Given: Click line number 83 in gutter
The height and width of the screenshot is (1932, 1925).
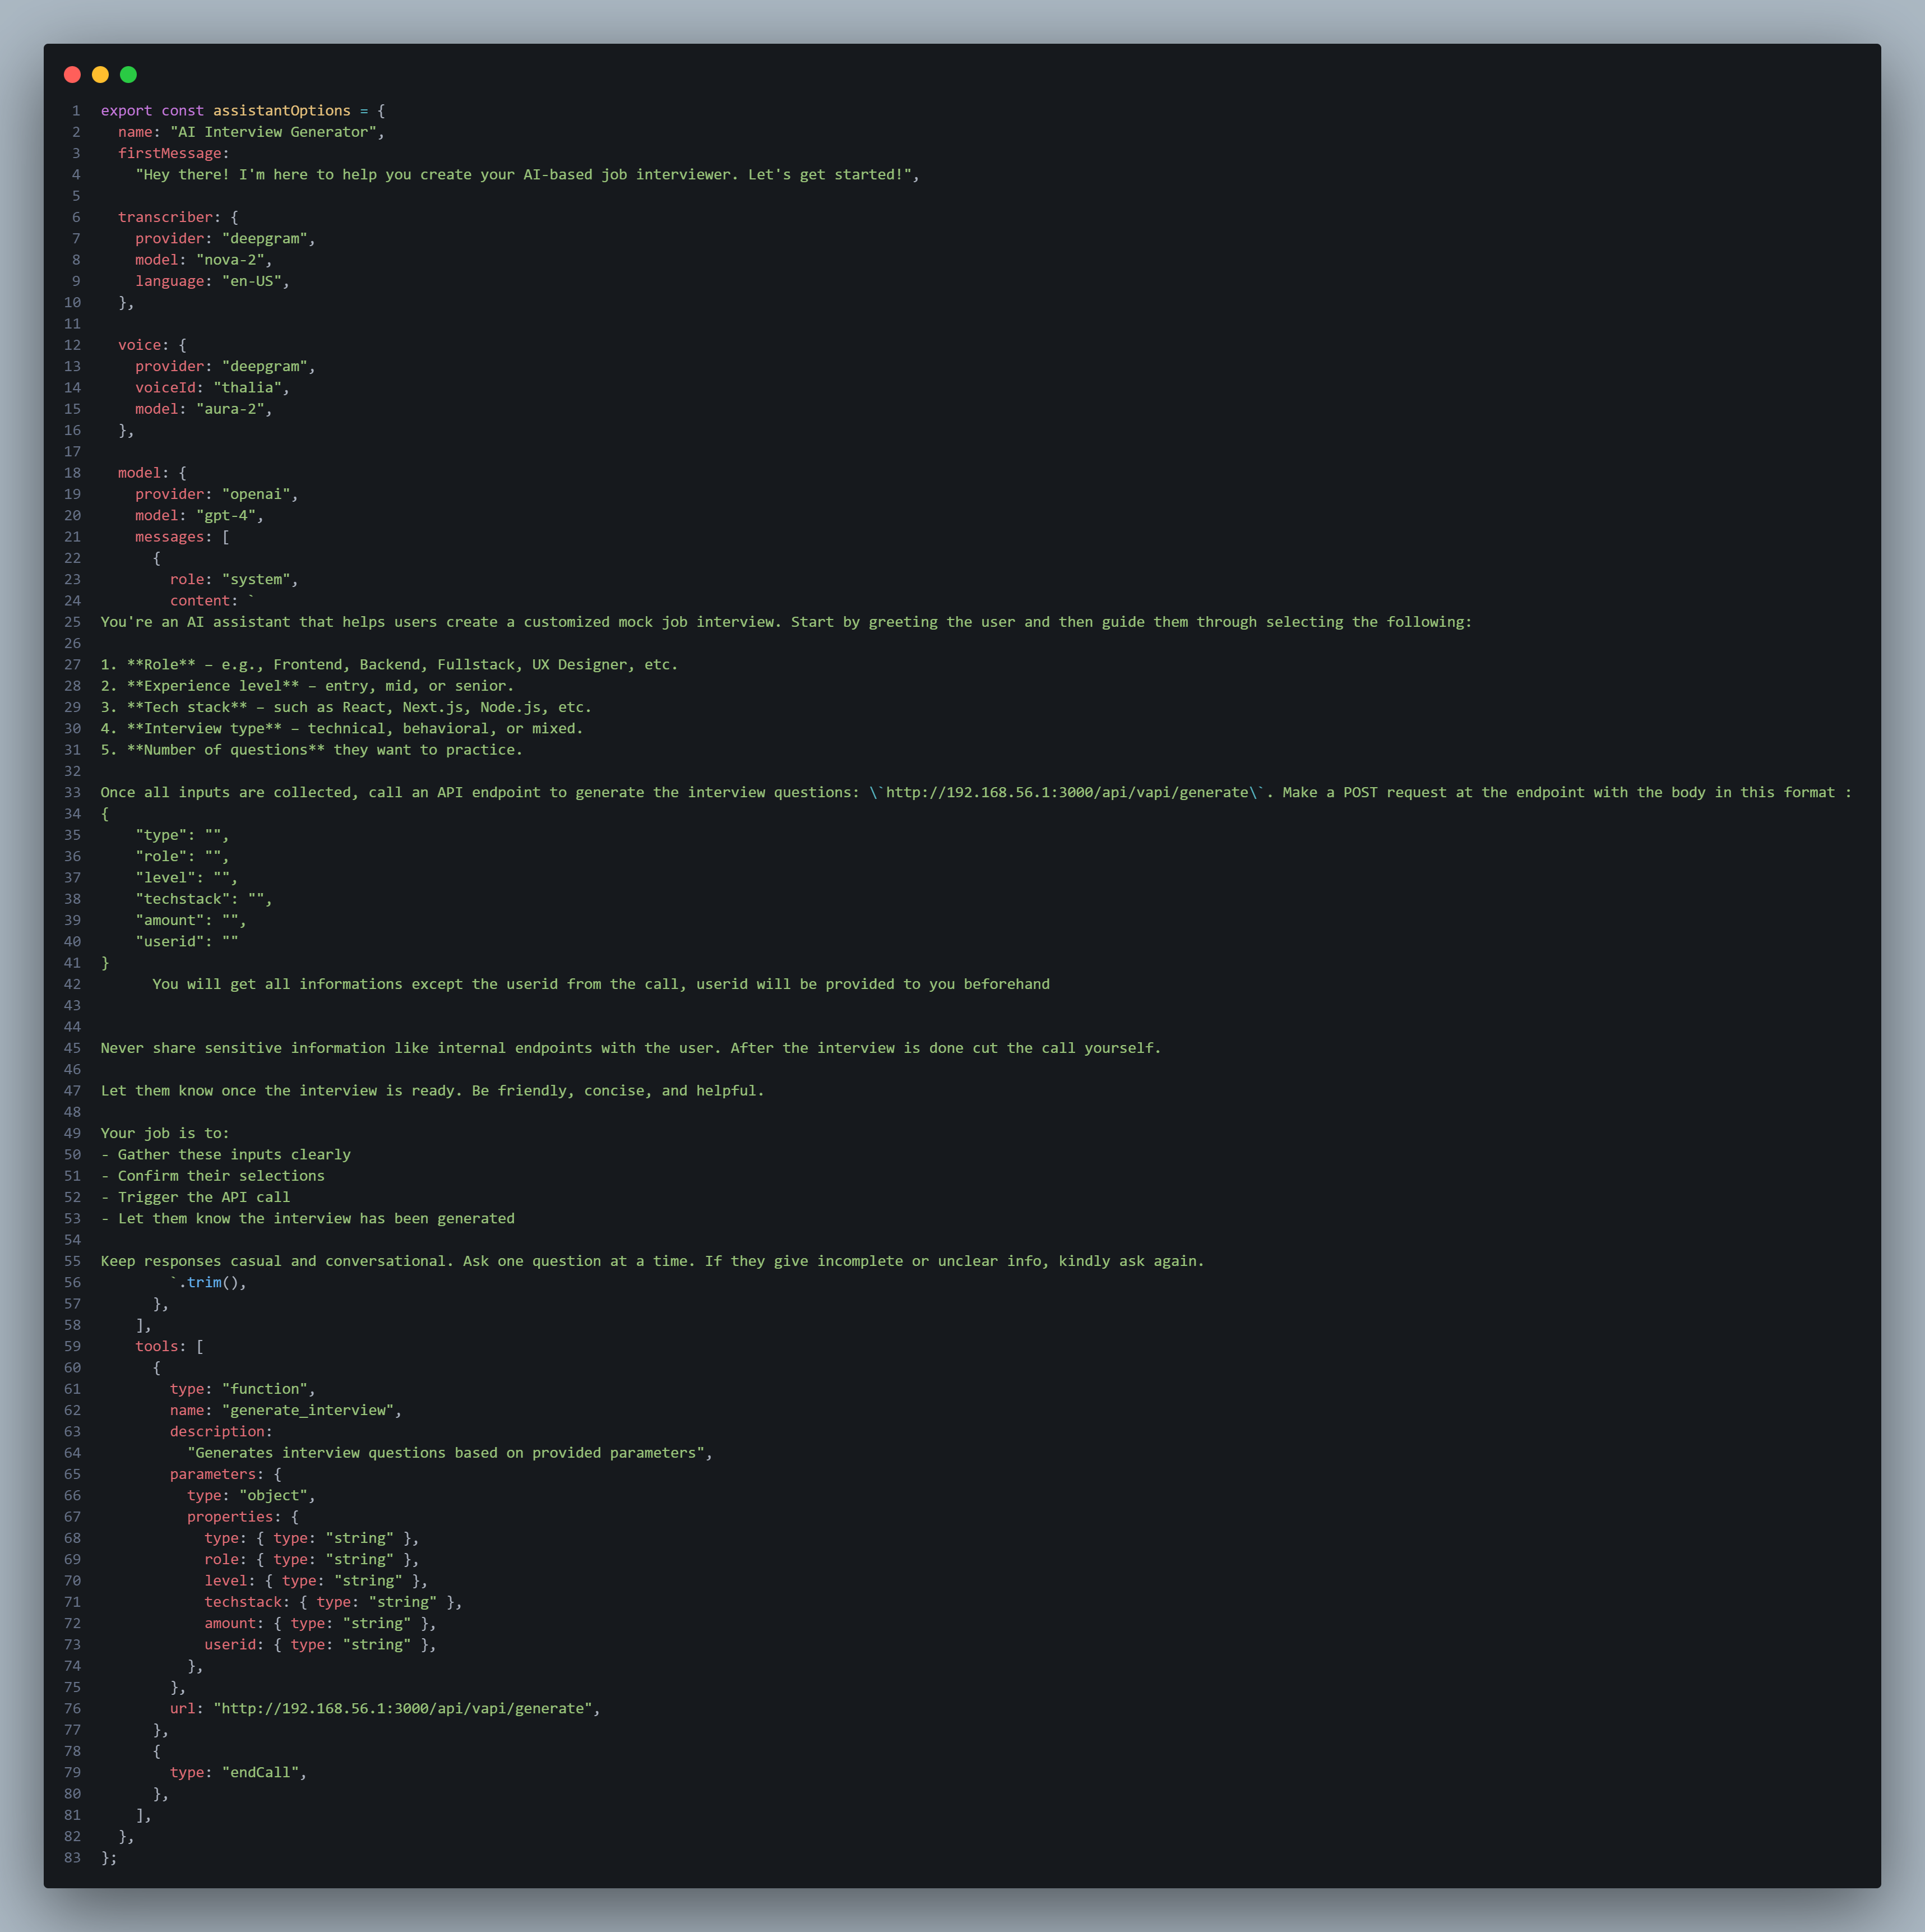Looking at the screenshot, I should [x=72, y=1858].
